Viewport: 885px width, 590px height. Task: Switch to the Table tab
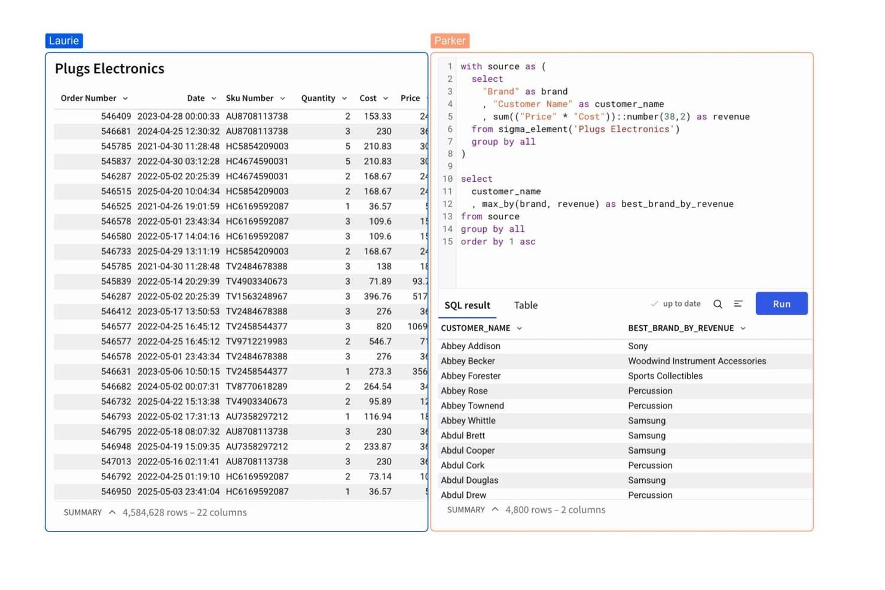[x=526, y=305]
